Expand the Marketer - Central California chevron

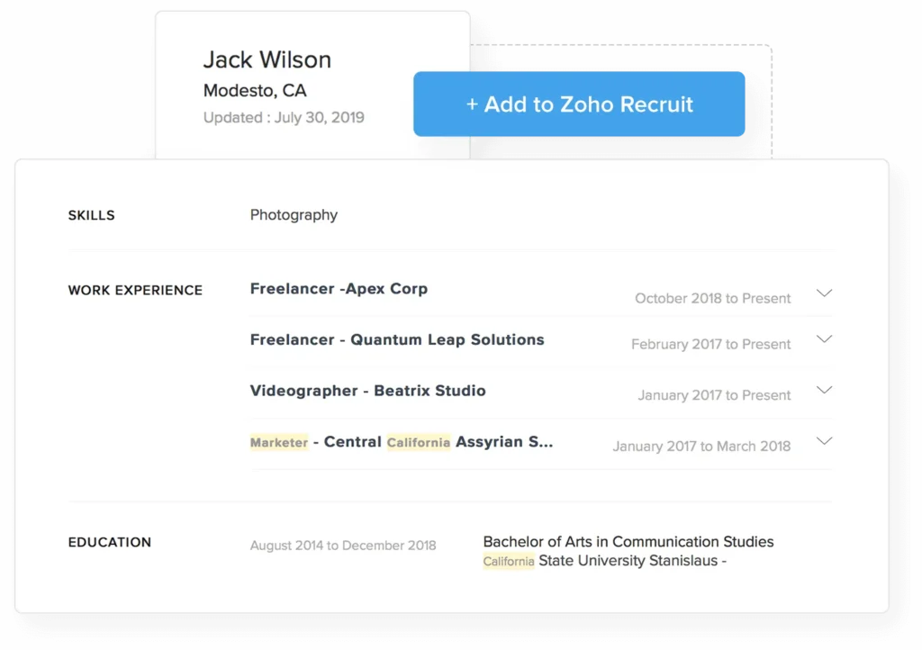pos(825,441)
